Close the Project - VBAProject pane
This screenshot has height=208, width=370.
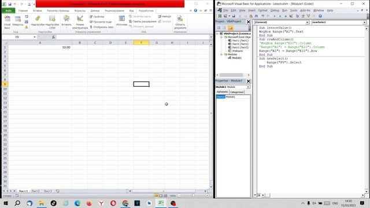coord(248,22)
